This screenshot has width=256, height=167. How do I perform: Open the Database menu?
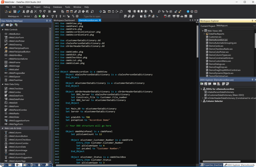pos(58,7)
